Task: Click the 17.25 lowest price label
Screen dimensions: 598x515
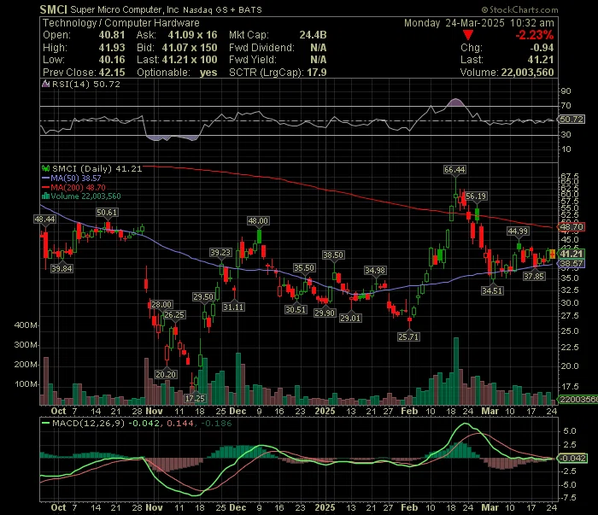Action: pyautogui.click(x=195, y=398)
